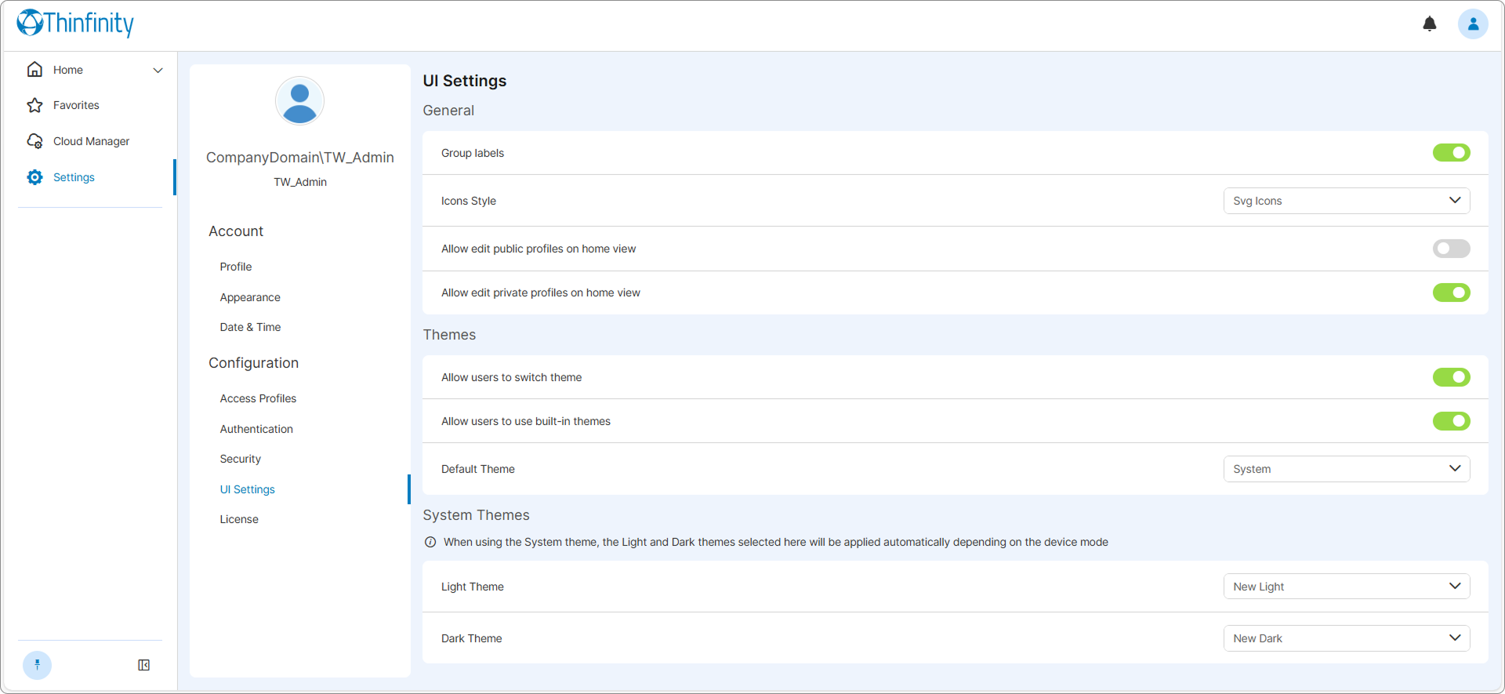Click Favorites in the sidebar
This screenshot has width=1505, height=694.
(76, 105)
